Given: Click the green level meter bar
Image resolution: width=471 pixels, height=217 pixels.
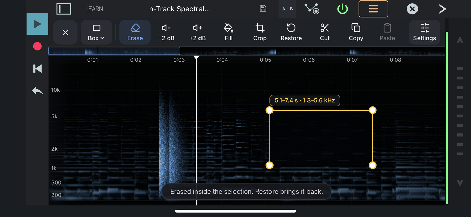Looking at the screenshot, I should (x=447, y=118).
